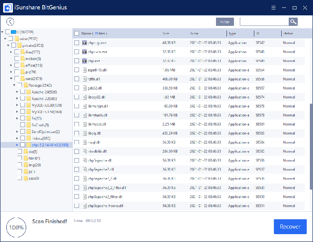Click inside the search text field
This screenshot has height=242, width=313.
point(264,22)
